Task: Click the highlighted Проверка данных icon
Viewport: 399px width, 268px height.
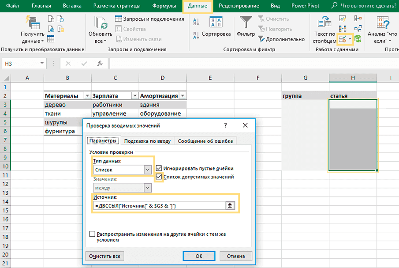Action: [x=343, y=39]
